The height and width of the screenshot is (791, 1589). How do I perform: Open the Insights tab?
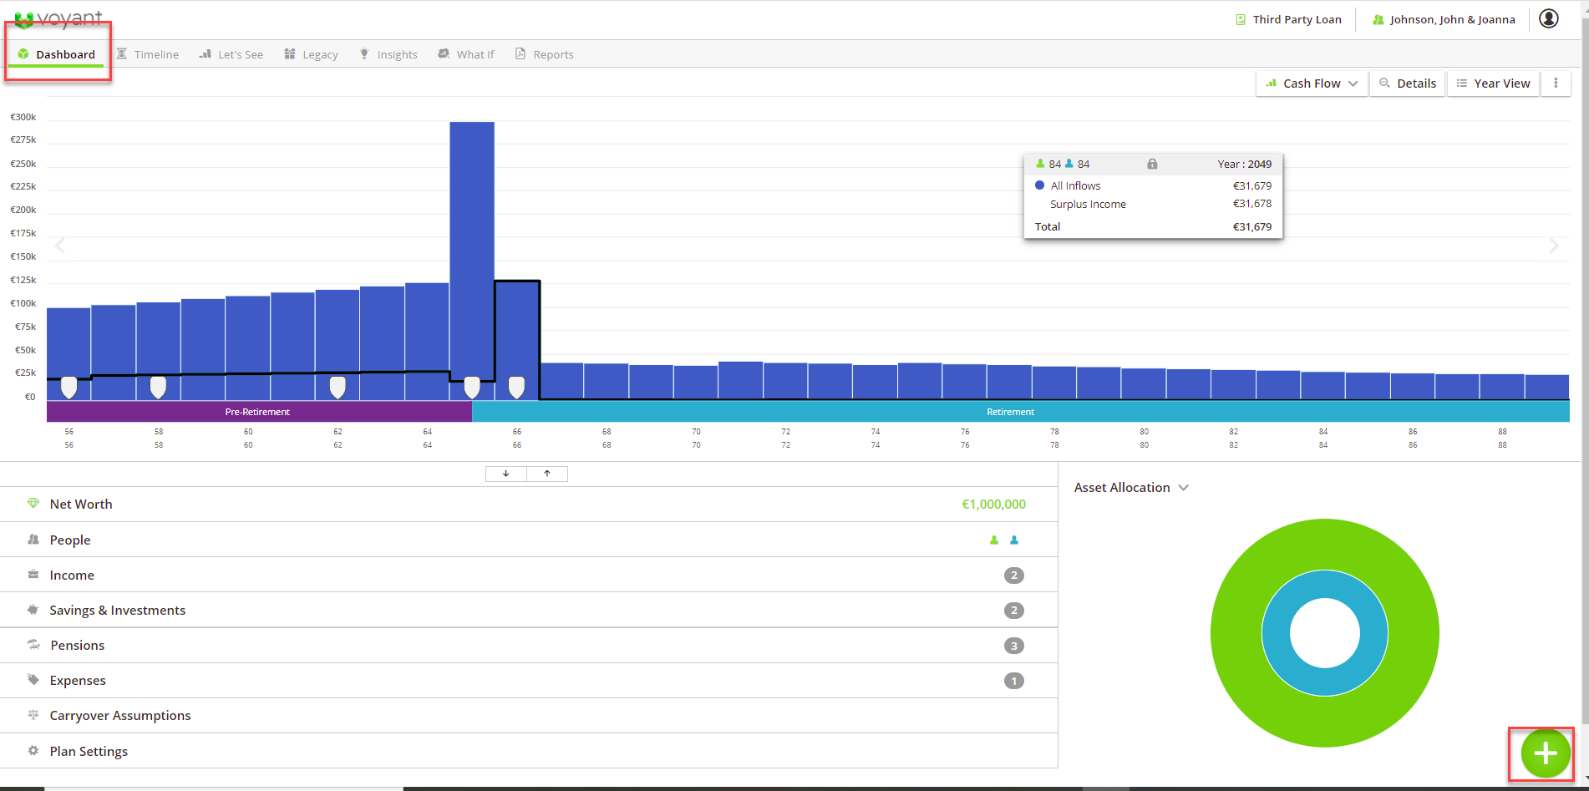click(x=388, y=54)
